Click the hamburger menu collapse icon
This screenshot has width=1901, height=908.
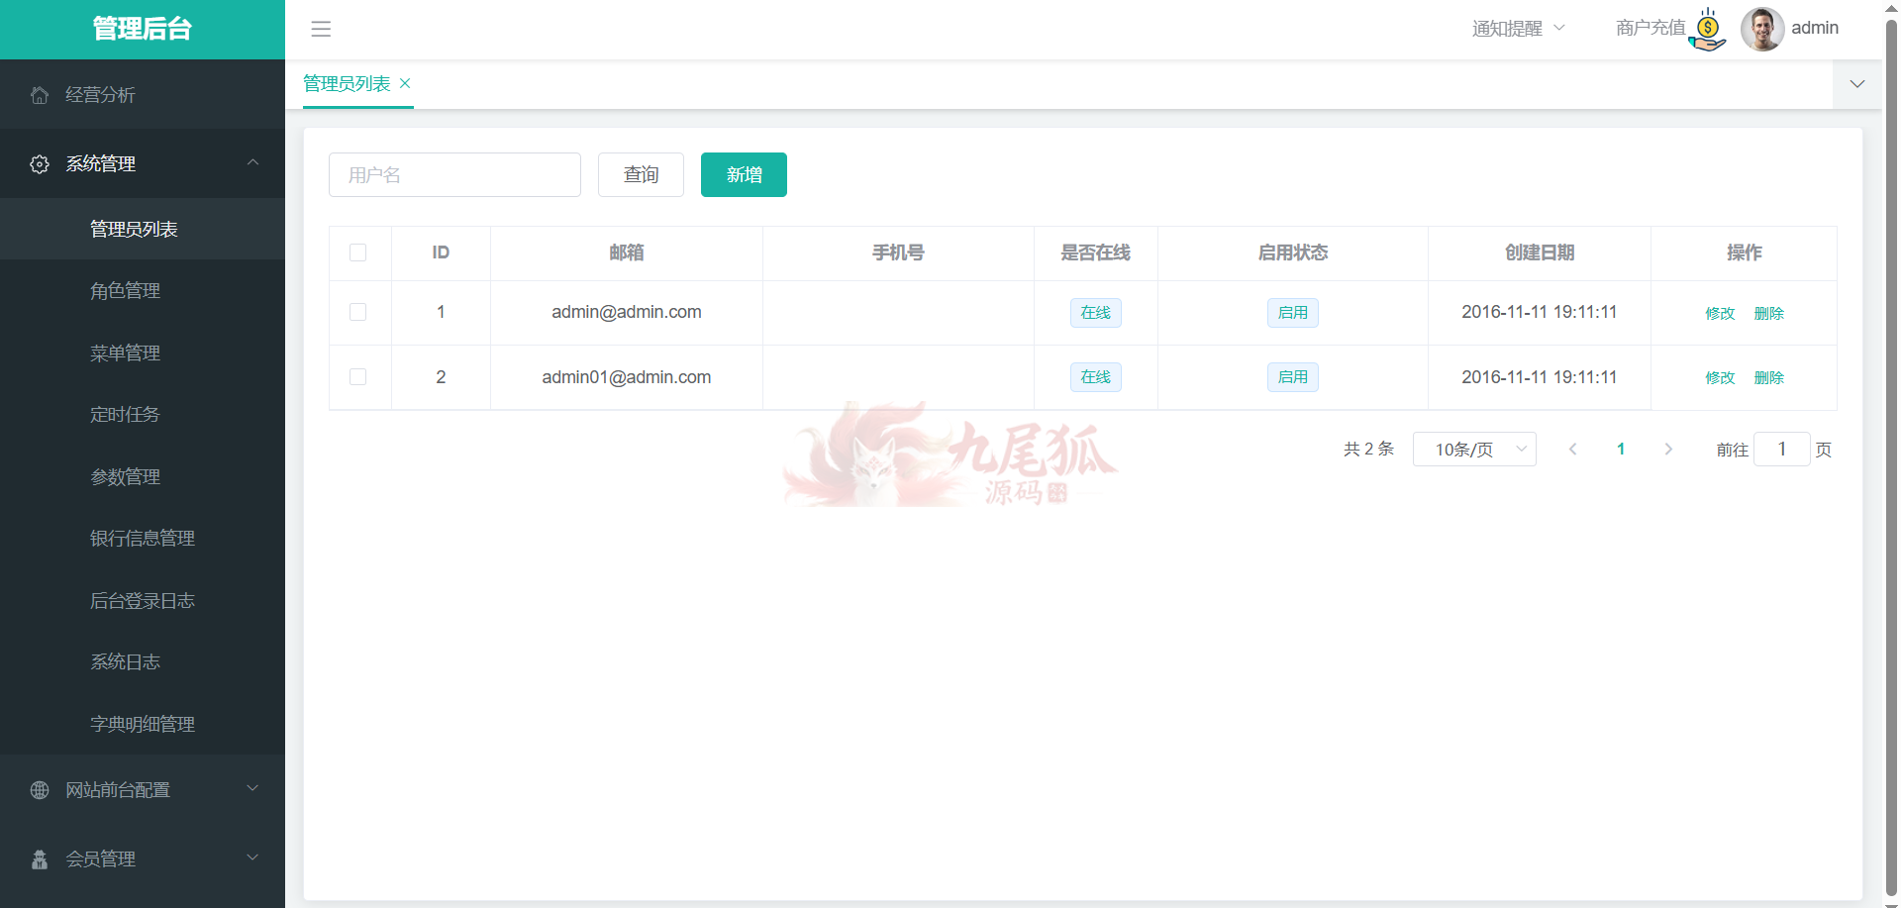click(321, 29)
